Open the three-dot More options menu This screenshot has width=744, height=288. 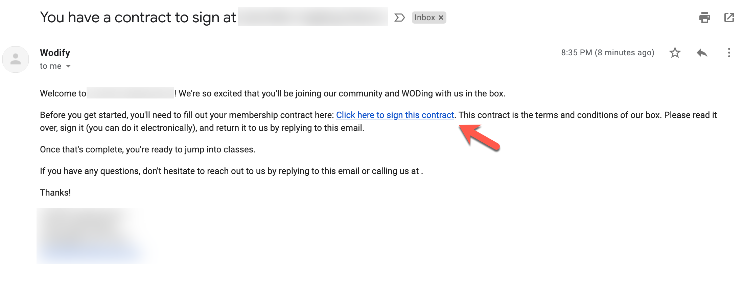pos(729,53)
